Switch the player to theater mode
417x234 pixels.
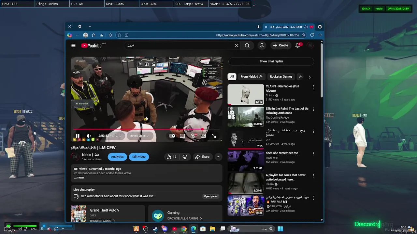coord(203,136)
